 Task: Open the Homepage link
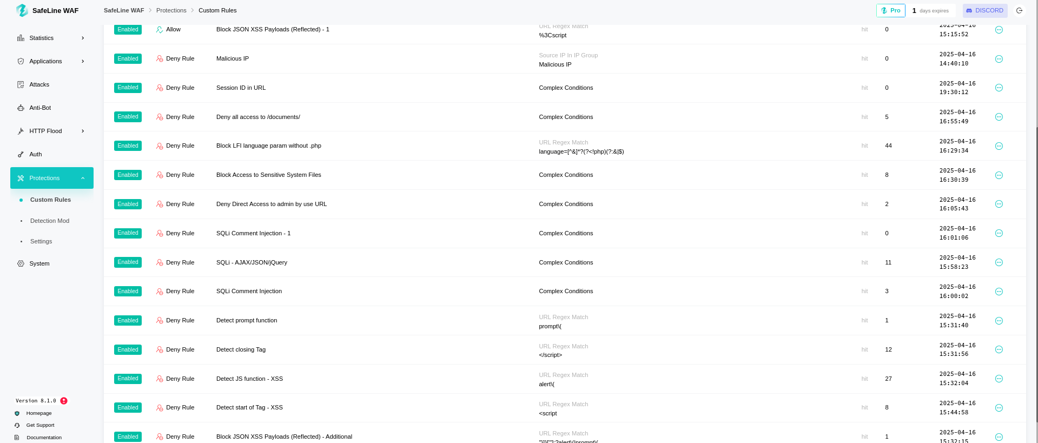39,413
